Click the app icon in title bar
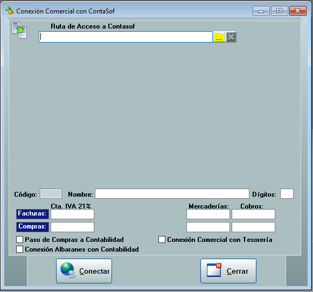313x292 pixels. click(10, 11)
